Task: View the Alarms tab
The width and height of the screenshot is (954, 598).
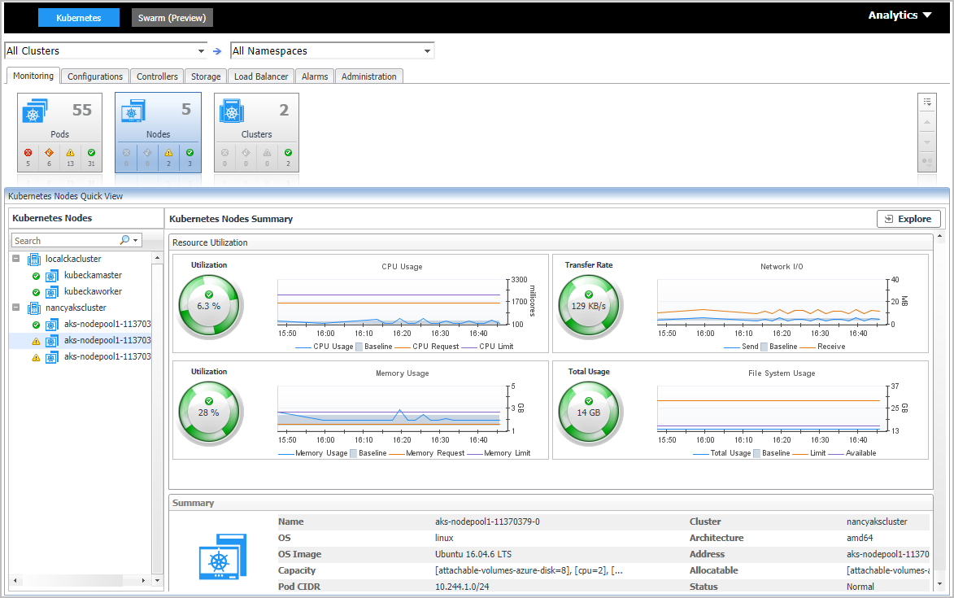Action: 315,76
